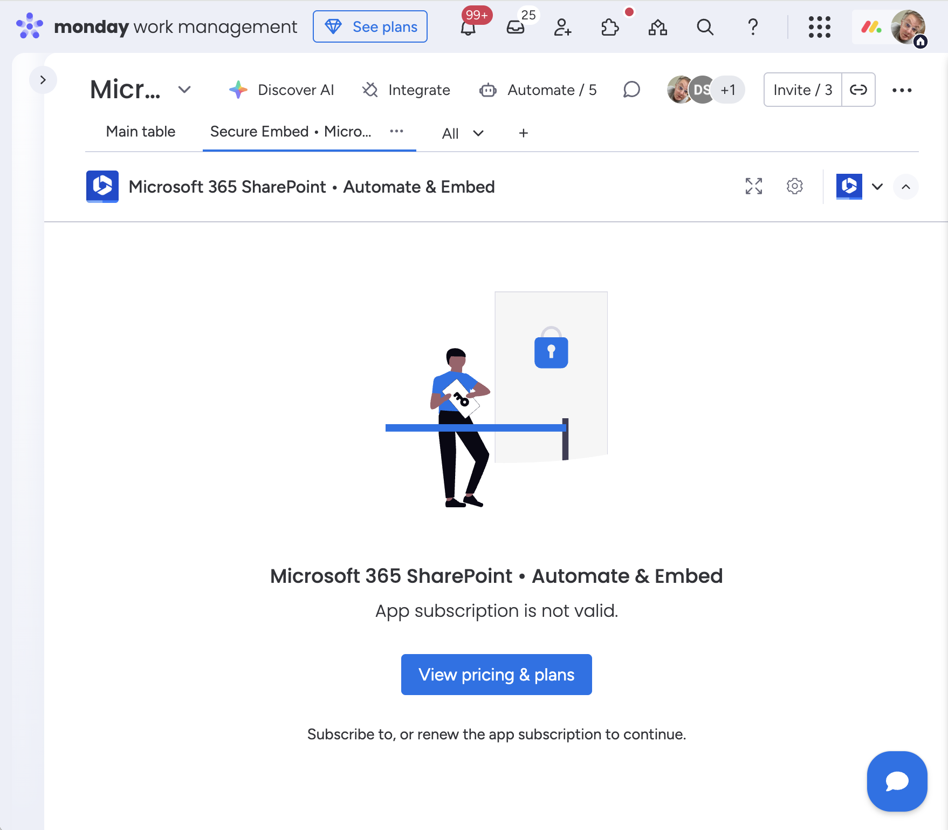Open the invite members icon
The height and width of the screenshot is (830, 948).
562,28
